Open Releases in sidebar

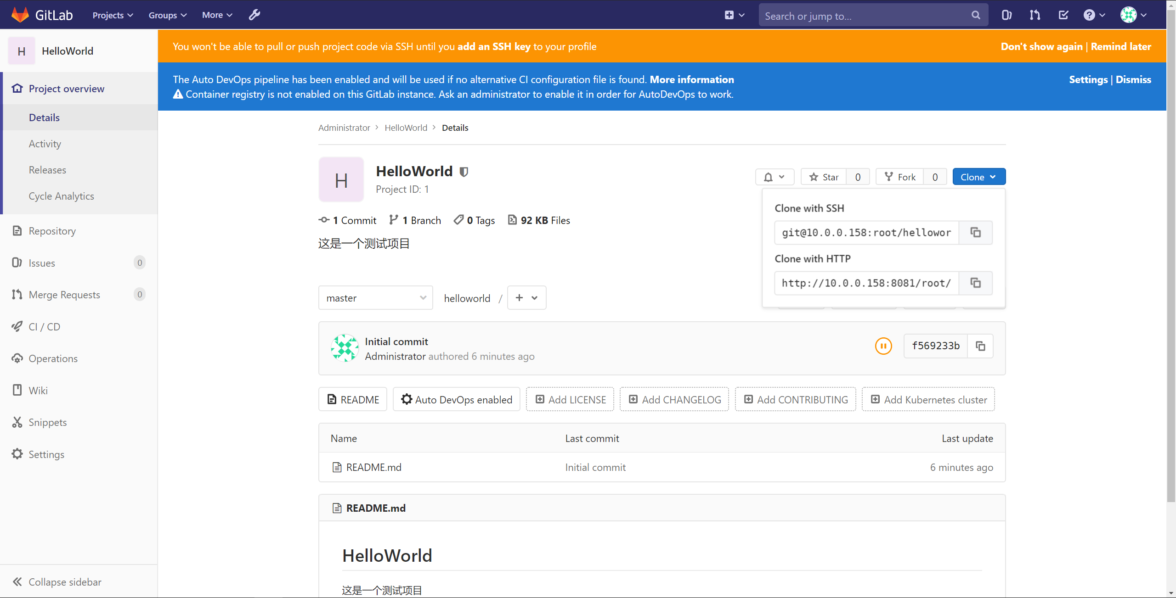click(x=47, y=170)
